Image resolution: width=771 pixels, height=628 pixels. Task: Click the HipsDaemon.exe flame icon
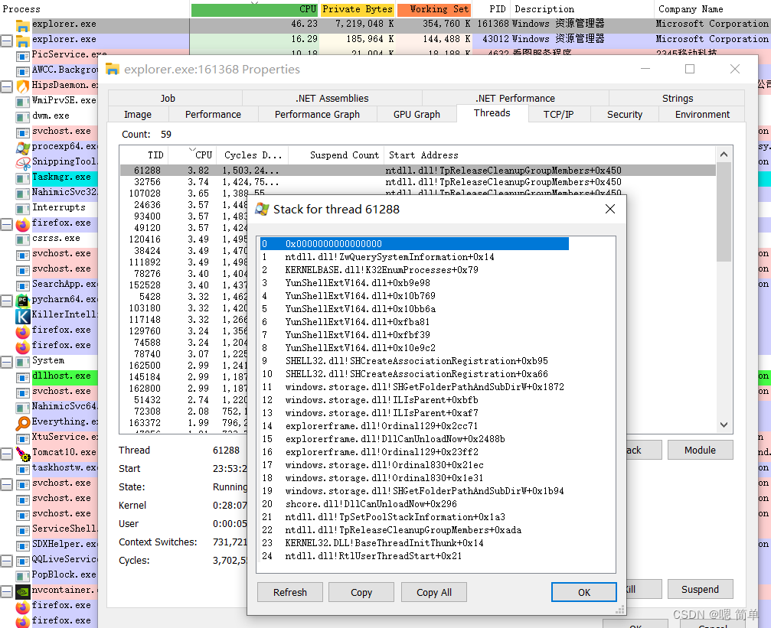point(23,86)
